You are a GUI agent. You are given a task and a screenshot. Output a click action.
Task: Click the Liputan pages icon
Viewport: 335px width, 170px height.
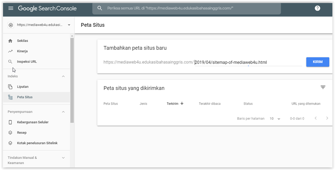[x=10, y=87]
